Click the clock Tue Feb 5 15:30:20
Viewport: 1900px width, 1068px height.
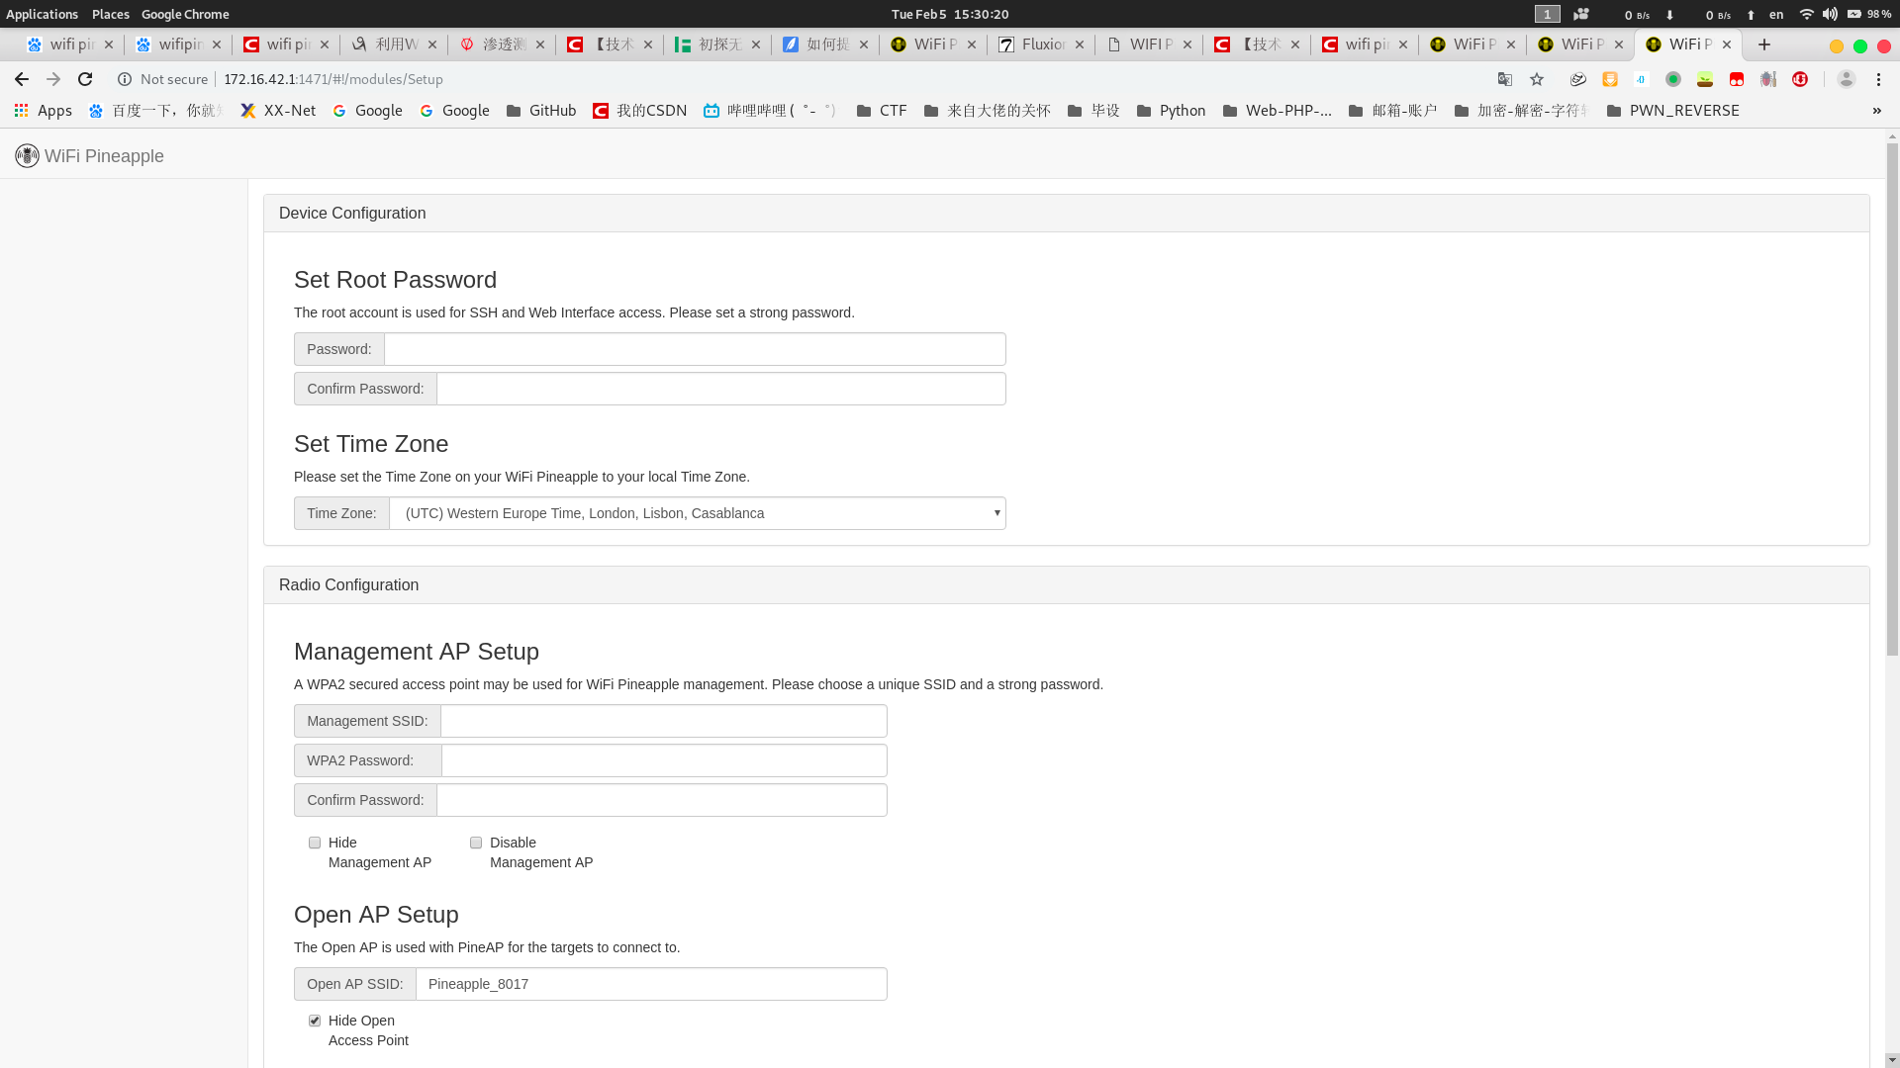click(x=950, y=14)
